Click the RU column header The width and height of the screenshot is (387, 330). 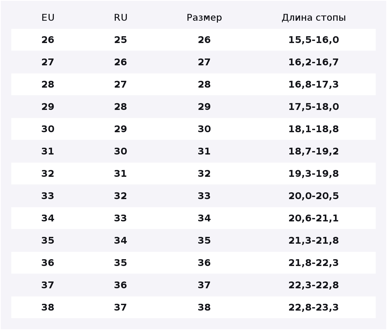click(121, 18)
